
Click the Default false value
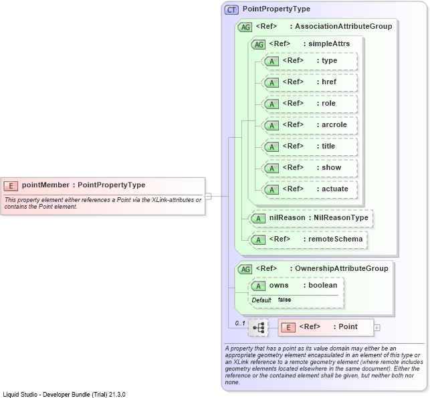(284, 300)
